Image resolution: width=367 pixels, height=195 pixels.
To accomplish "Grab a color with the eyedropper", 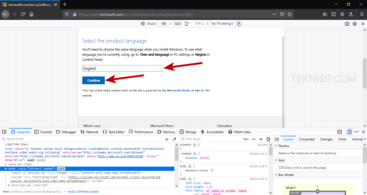I will pyautogui.click(x=174, y=139).
